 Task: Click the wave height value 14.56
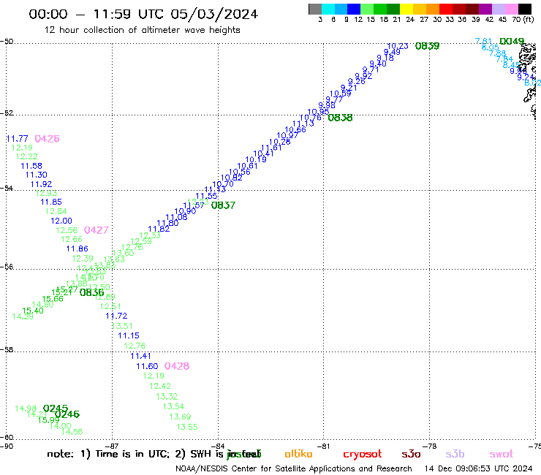tap(72, 432)
